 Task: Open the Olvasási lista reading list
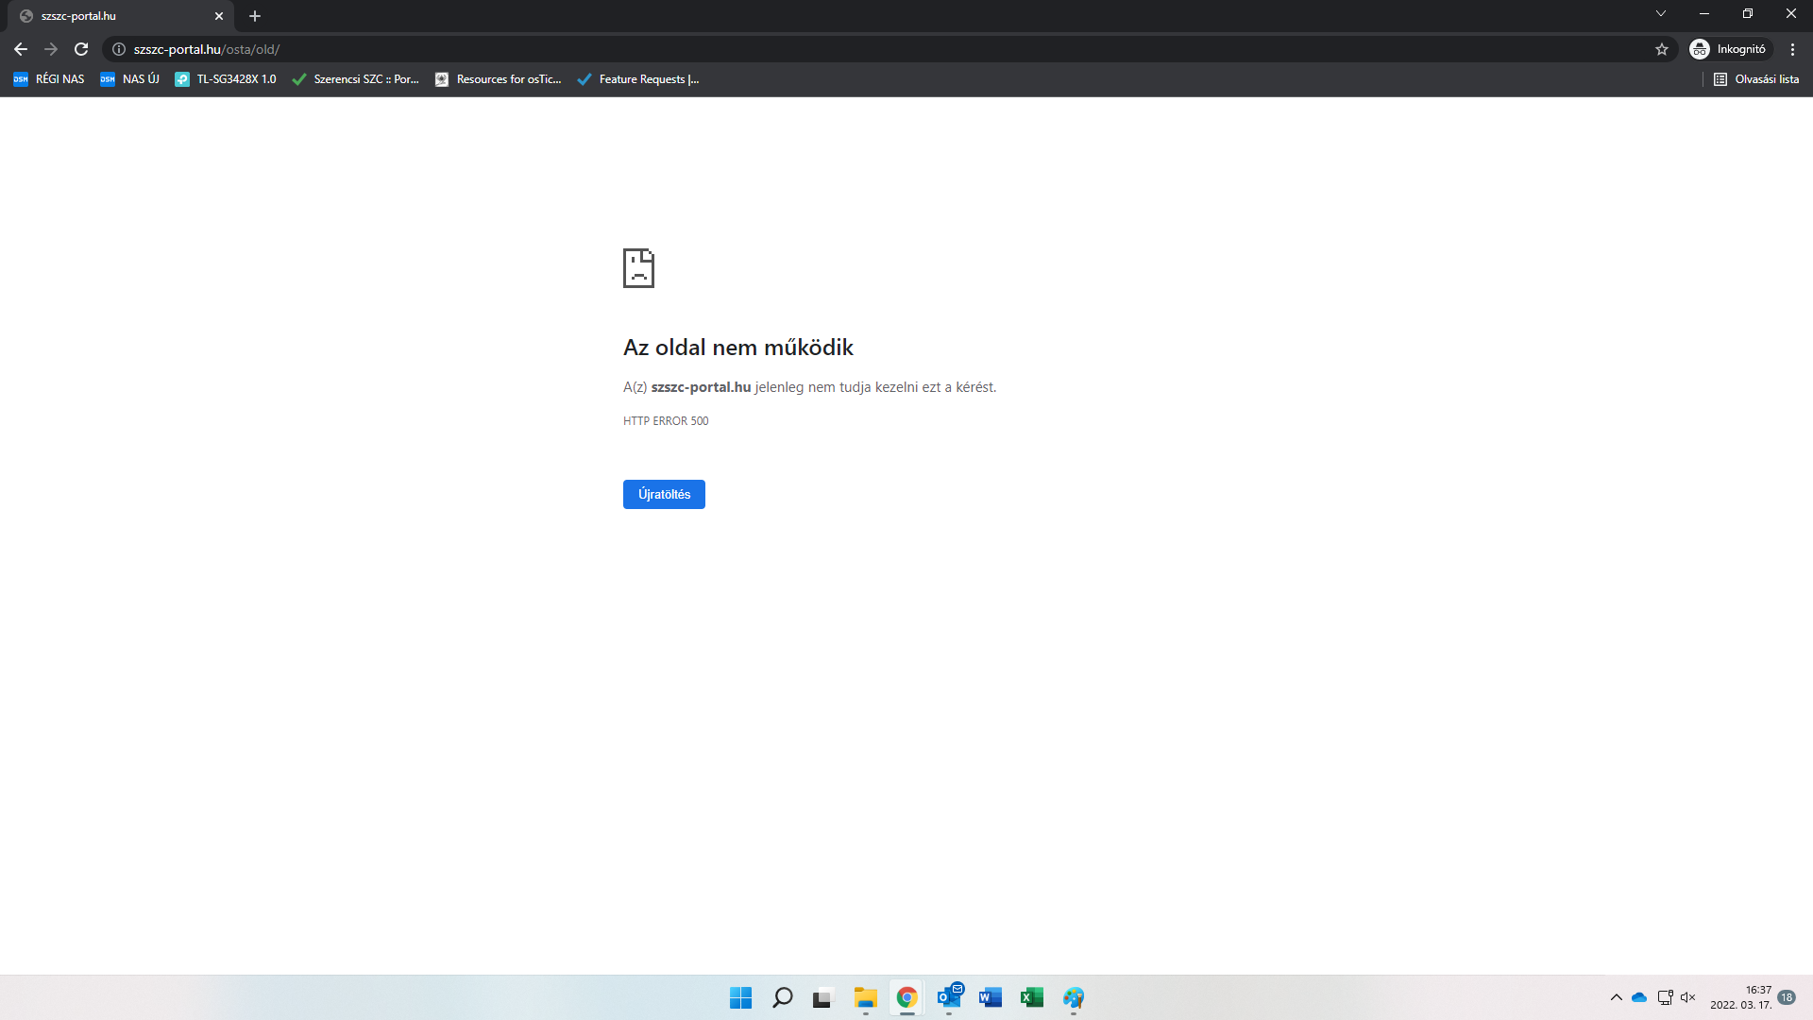[x=1756, y=79]
